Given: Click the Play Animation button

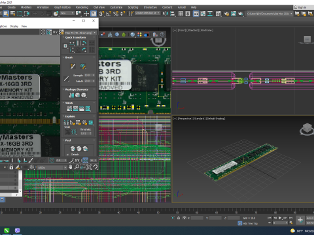Looking at the screenshot, I should pyautogui.click(x=280, y=217).
